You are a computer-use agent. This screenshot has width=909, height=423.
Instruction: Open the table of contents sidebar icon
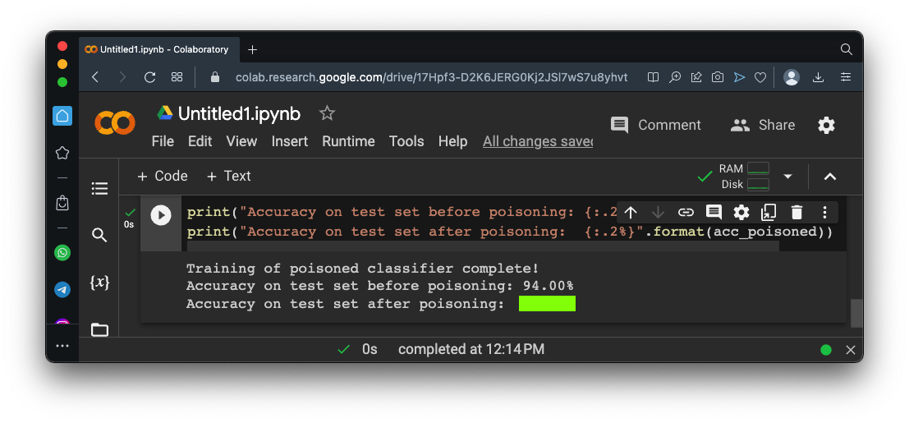coord(99,189)
